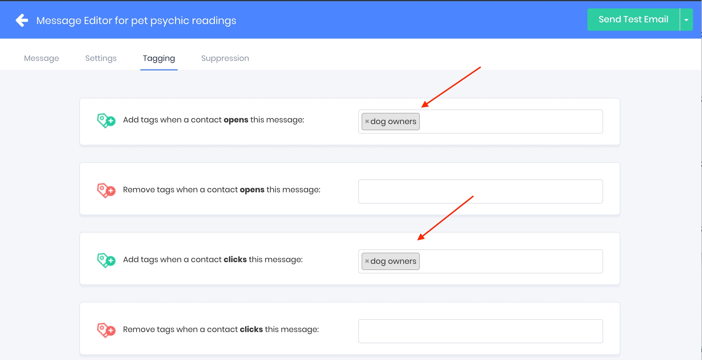Viewport: 702px width, 360px height.
Task: Open the Settings tab
Action: (x=101, y=58)
